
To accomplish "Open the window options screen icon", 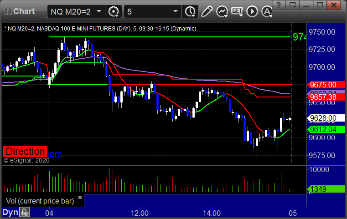I will coord(292,5).
